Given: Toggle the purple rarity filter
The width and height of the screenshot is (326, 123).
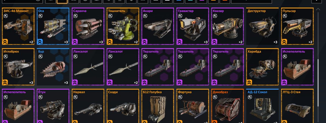Looking at the screenshot, I should click(201, 1).
